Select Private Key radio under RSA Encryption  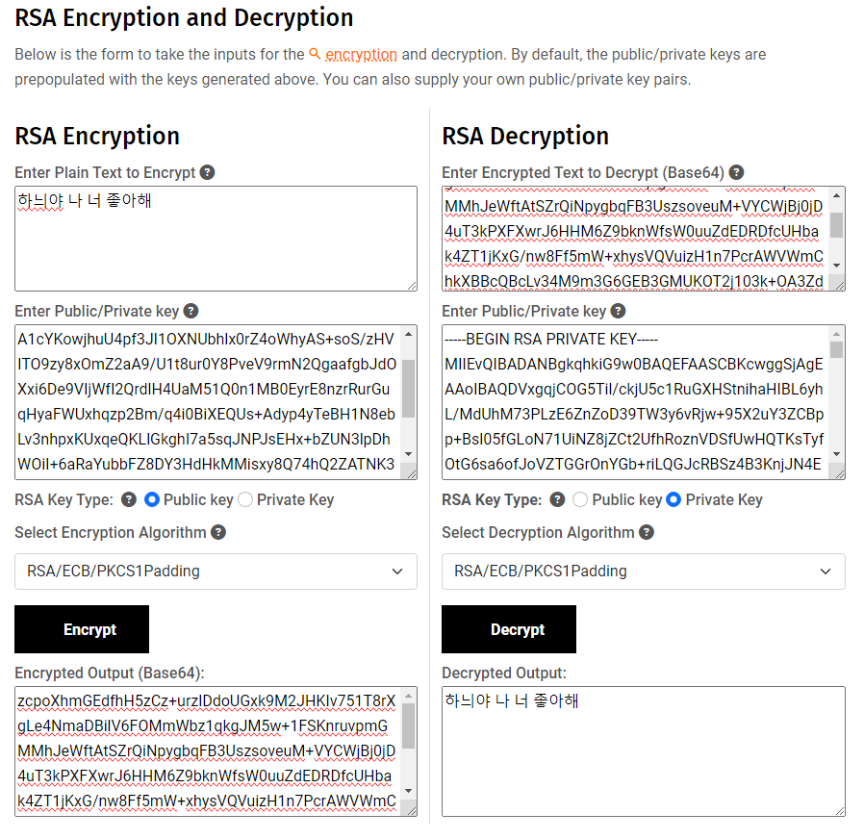coord(245,499)
